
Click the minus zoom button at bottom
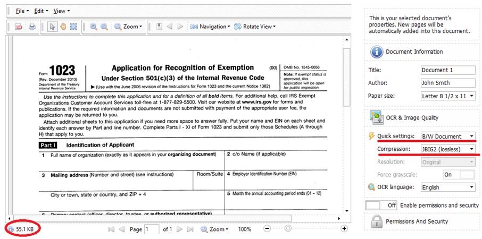click(268, 228)
